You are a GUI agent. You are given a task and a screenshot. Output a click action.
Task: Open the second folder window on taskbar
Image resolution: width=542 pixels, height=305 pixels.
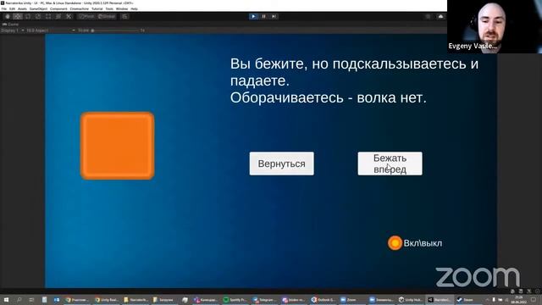163,300
